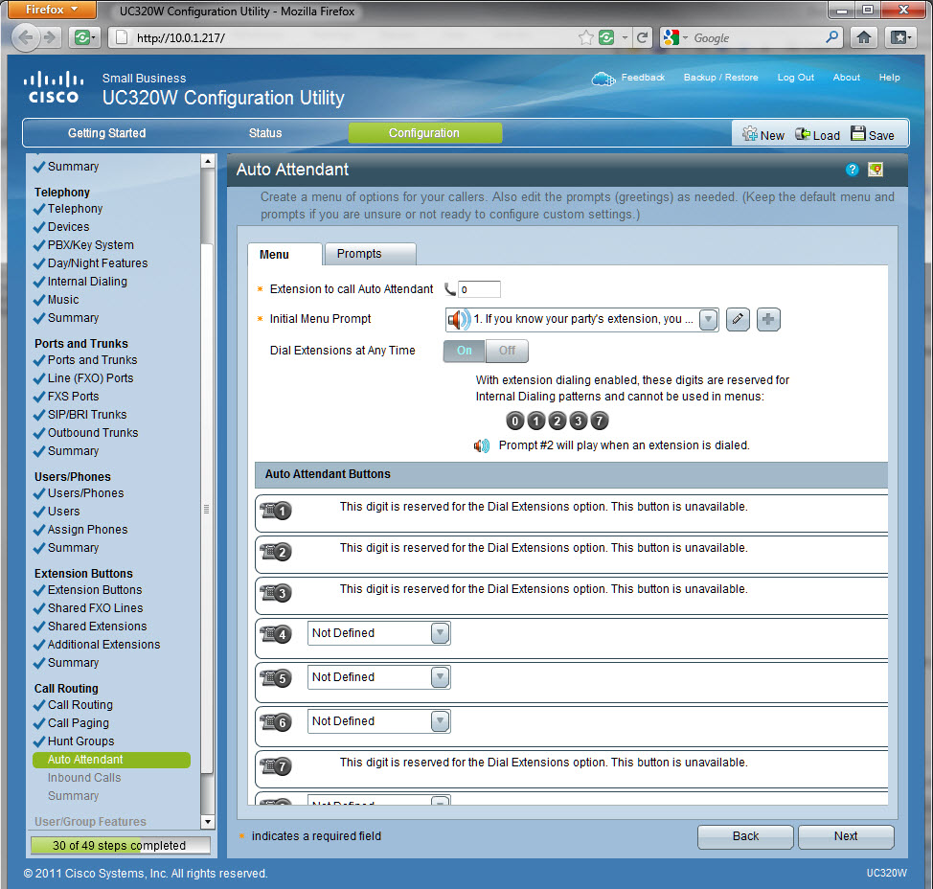Image resolution: width=933 pixels, height=889 pixels.
Task: Expand the button 4 Not Defined dropdown
Action: coord(440,633)
